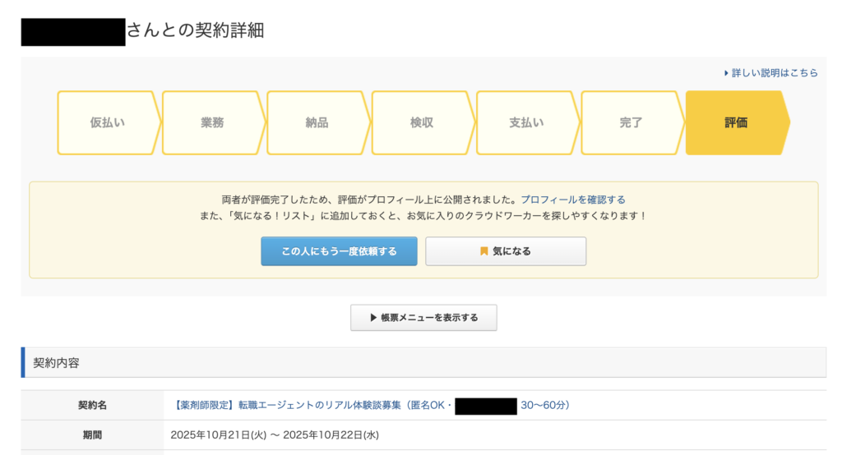Click the 契約名 row label
The width and height of the screenshot is (842, 455).
(x=92, y=406)
